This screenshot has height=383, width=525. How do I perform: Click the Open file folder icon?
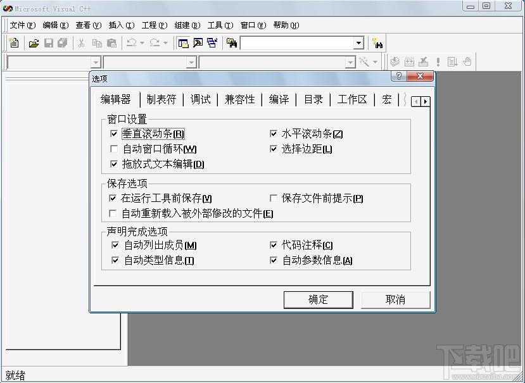coord(34,43)
